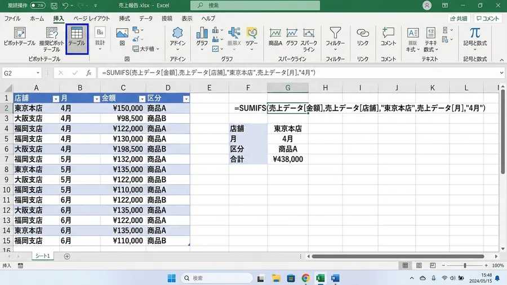Switch to the データ tab
The width and height of the screenshot is (507, 285).
point(146,19)
